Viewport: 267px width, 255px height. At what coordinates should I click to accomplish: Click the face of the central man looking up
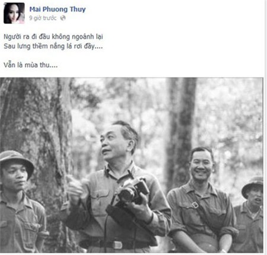pyautogui.click(x=111, y=145)
